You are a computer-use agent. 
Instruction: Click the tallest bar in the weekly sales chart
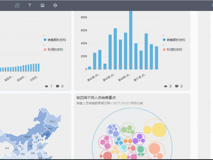pyautogui.click(x=130, y=40)
